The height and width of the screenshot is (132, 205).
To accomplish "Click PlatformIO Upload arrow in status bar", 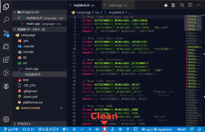I will coord(89,129).
